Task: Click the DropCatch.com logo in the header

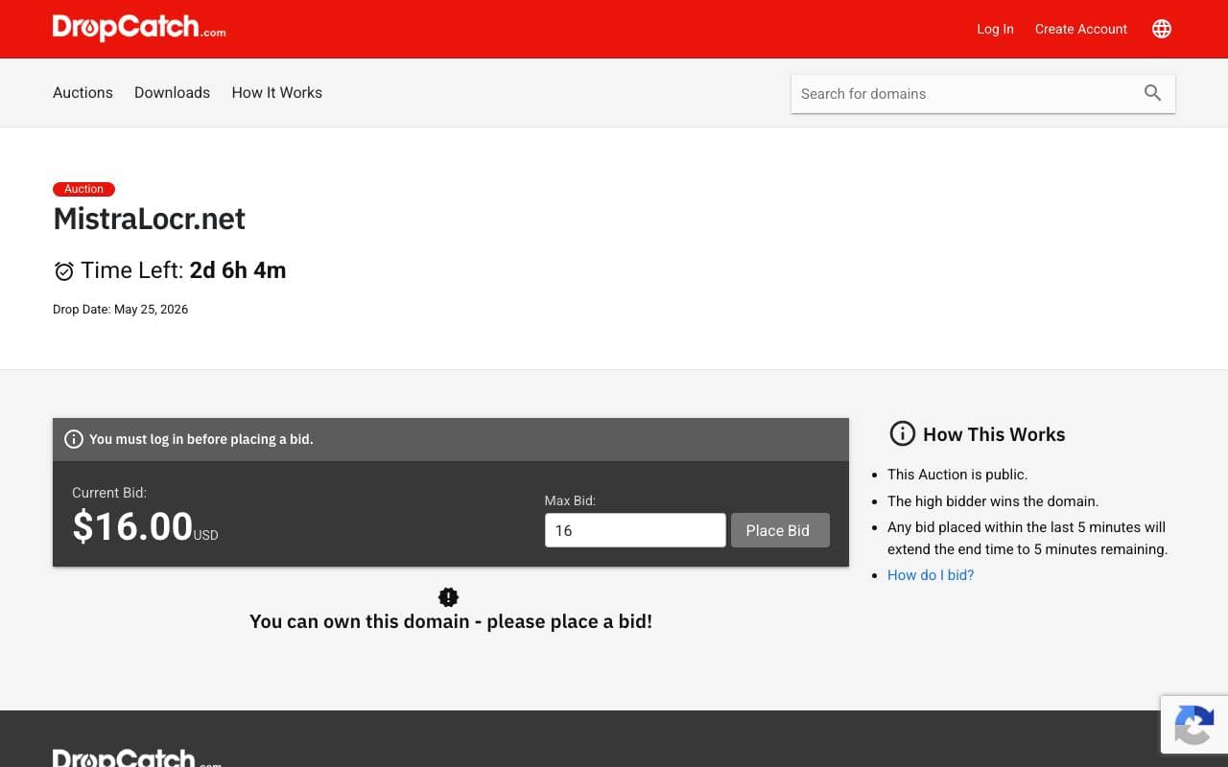Action: (x=139, y=28)
